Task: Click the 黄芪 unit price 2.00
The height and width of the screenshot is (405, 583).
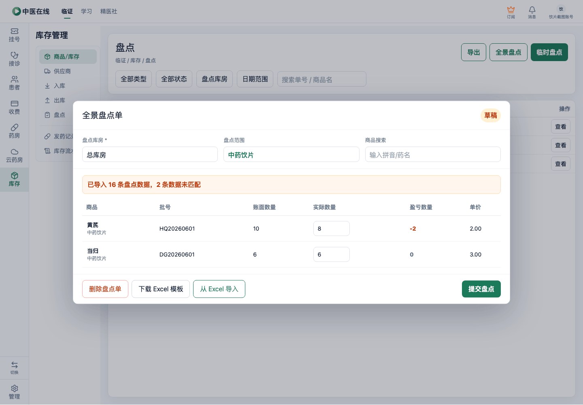Action: [x=476, y=229]
